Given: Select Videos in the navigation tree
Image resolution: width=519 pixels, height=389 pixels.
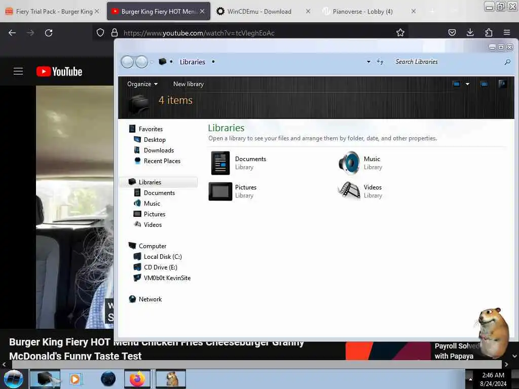Looking at the screenshot, I should (x=147, y=224).
